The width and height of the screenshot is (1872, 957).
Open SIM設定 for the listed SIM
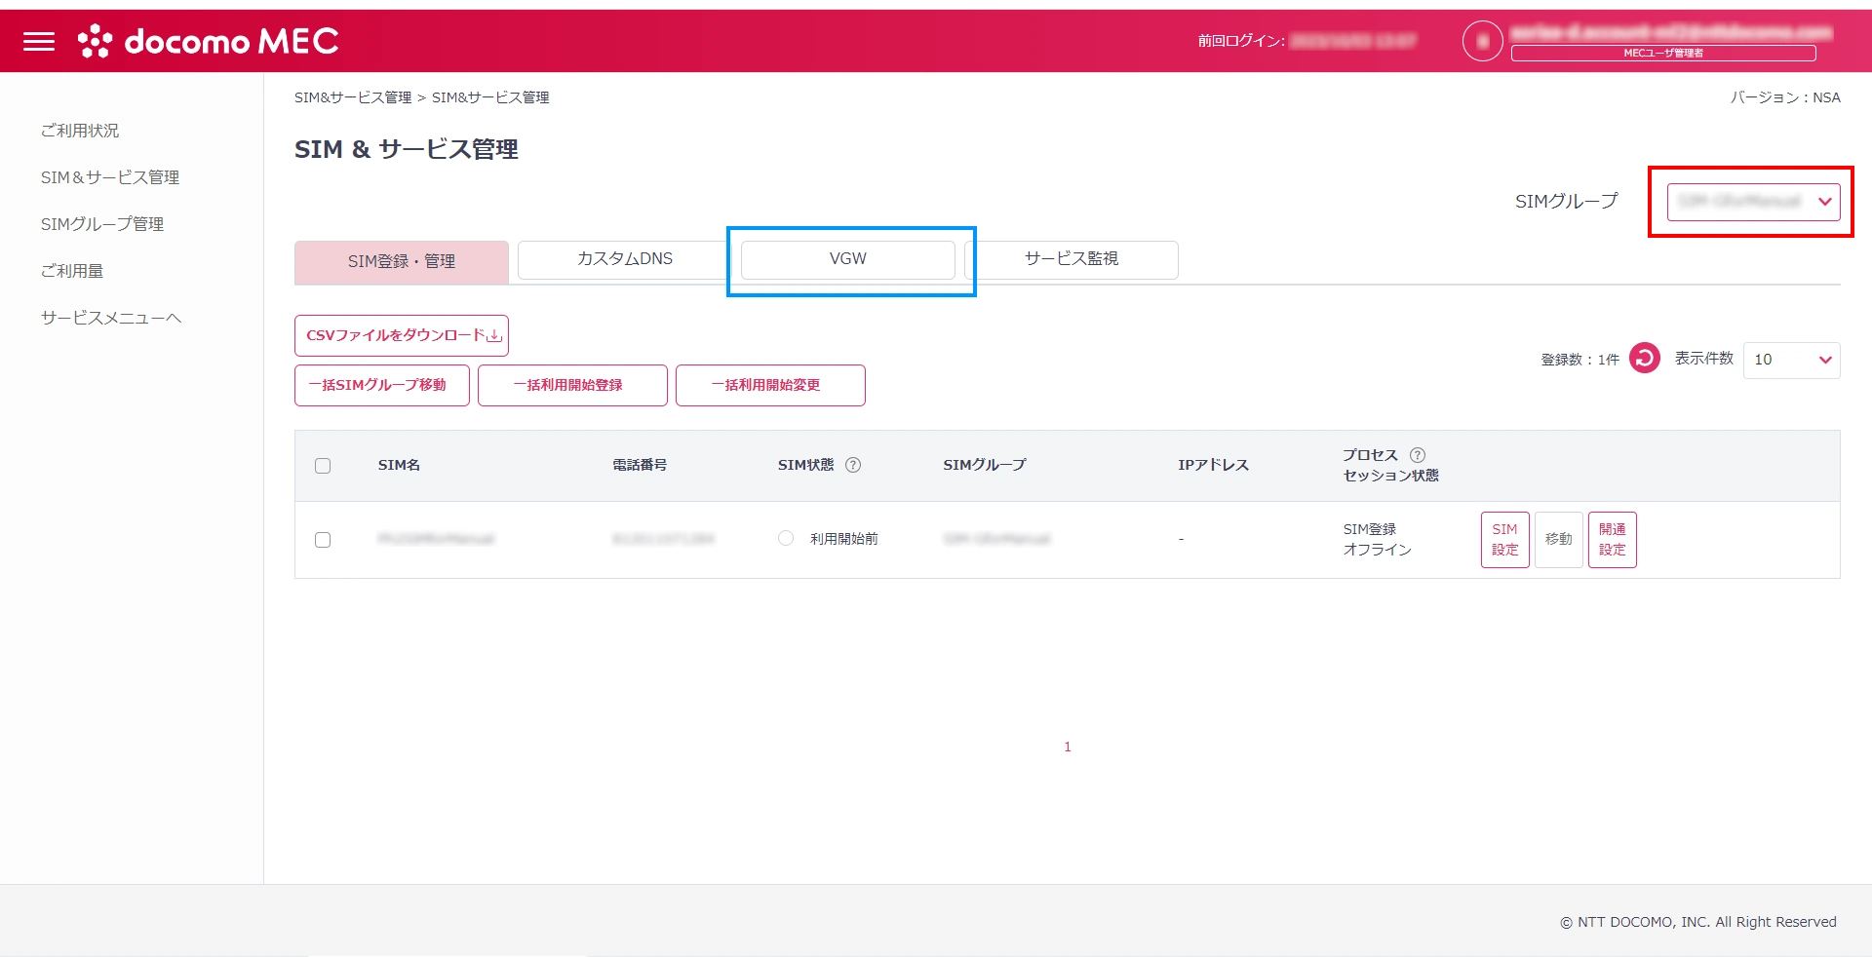click(1504, 540)
